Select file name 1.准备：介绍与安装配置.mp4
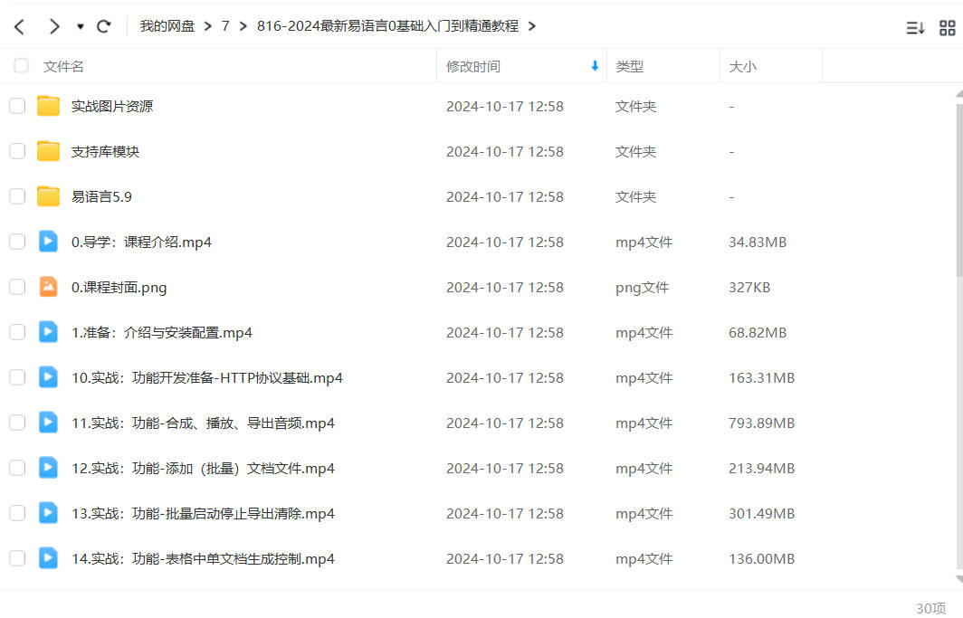This screenshot has width=963, height=618. pyautogui.click(x=161, y=333)
